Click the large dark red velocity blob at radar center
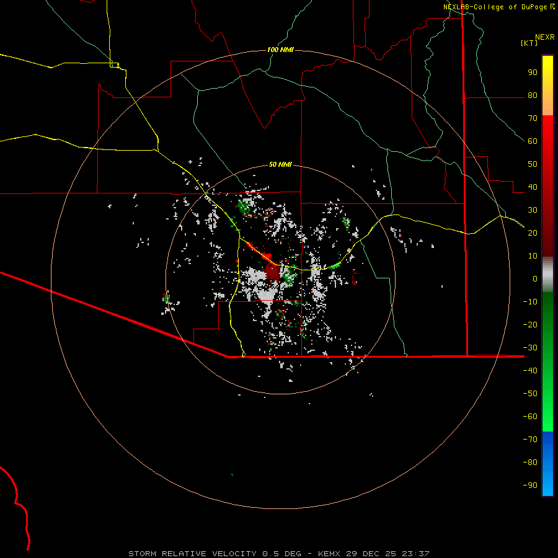The height and width of the screenshot is (558, 558). 272,271
